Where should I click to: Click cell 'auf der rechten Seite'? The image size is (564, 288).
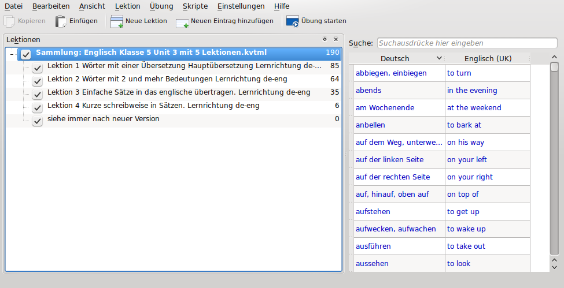pos(399,177)
